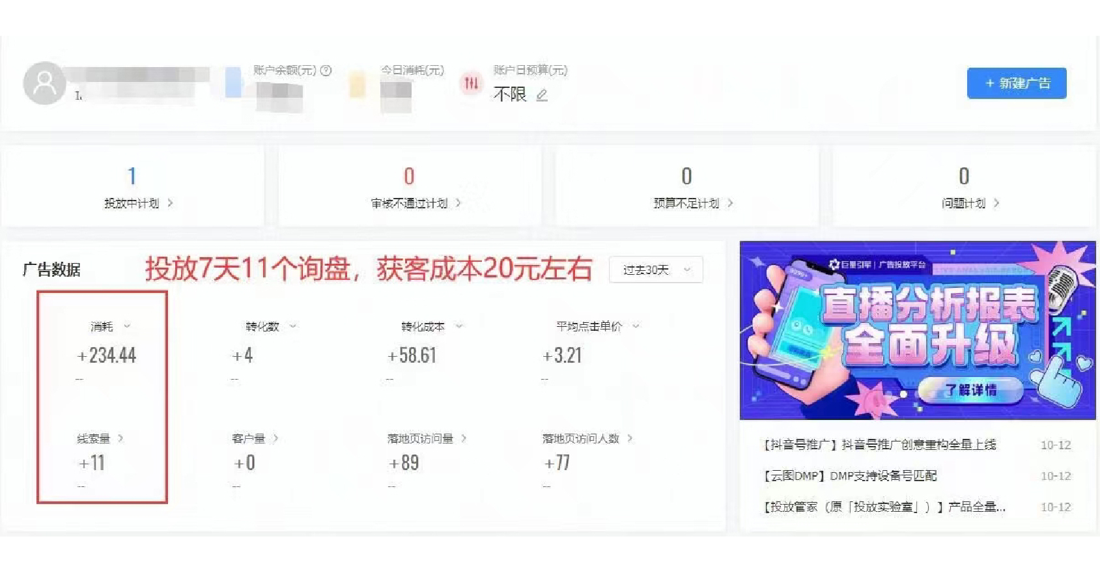Expand the 消耗 metric dropdown
The height and width of the screenshot is (573, 1100).
(127, 326)
